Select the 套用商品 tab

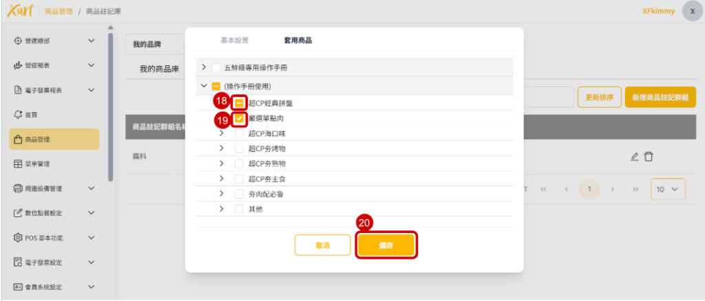(297, 41)
